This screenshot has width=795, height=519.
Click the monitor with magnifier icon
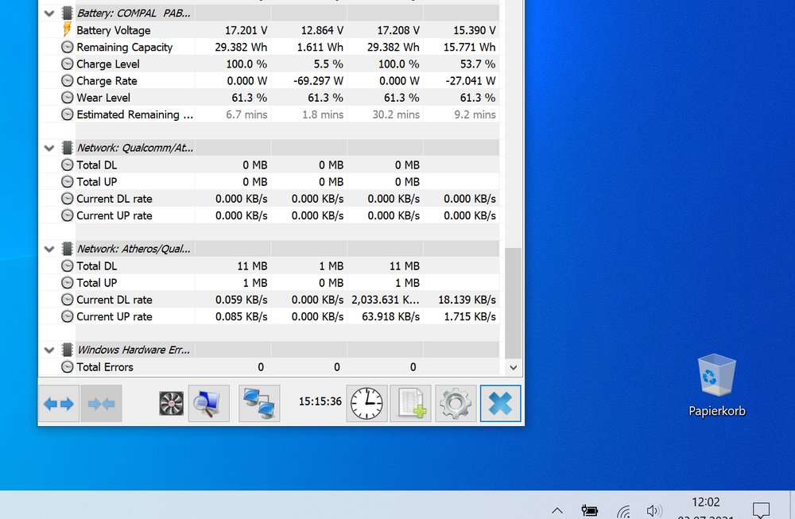(x=208, y=404)
